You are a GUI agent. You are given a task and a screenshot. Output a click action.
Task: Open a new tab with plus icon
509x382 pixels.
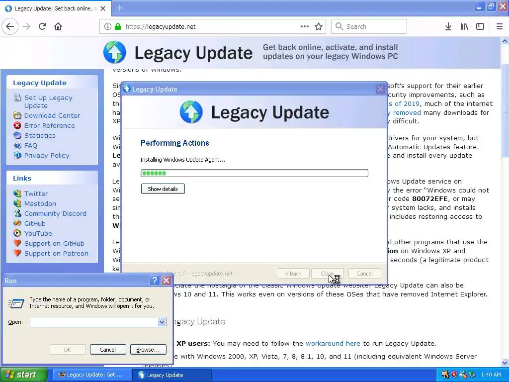(120, 8)
